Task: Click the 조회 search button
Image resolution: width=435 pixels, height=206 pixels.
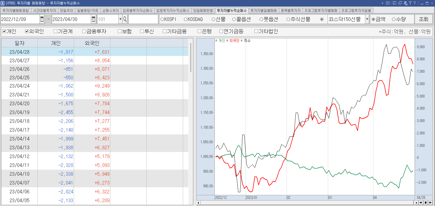Action: pos(423,19)
